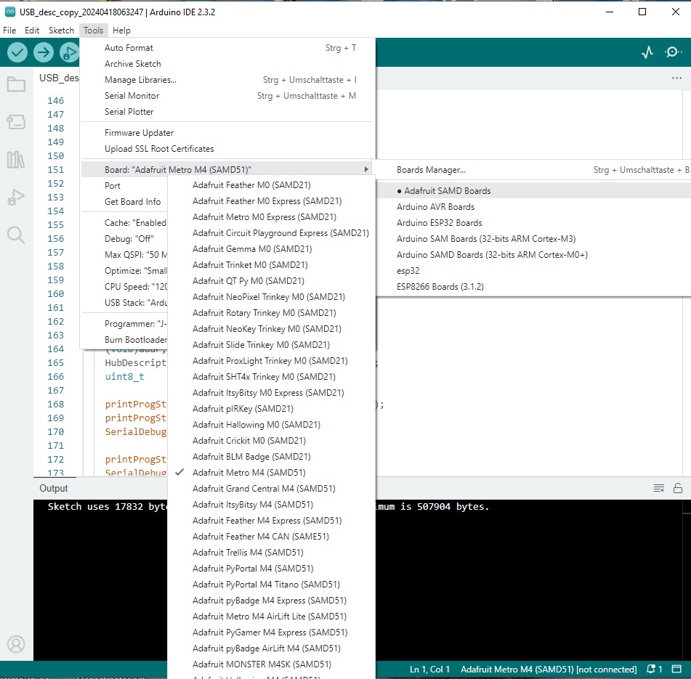Launch Serial Monitor from Tools menu
This screenshot has width=691, height=679.
(227, 96)
